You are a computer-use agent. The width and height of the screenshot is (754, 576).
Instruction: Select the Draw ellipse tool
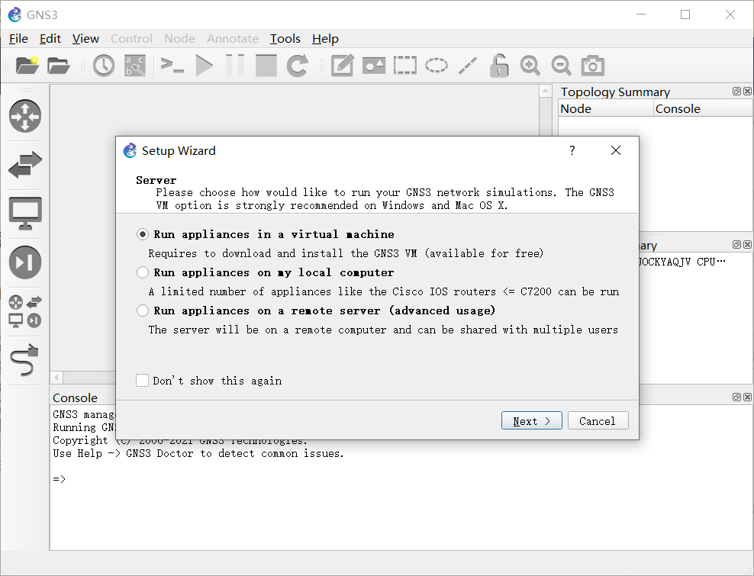(x=437, y=66)
